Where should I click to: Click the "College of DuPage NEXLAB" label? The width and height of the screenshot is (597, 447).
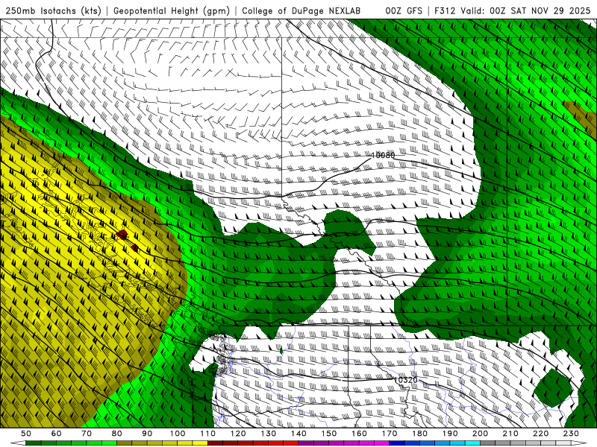301,10
